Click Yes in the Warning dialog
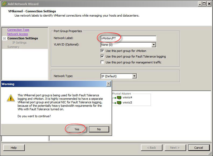The image size is (213, 156). (77, 129)
